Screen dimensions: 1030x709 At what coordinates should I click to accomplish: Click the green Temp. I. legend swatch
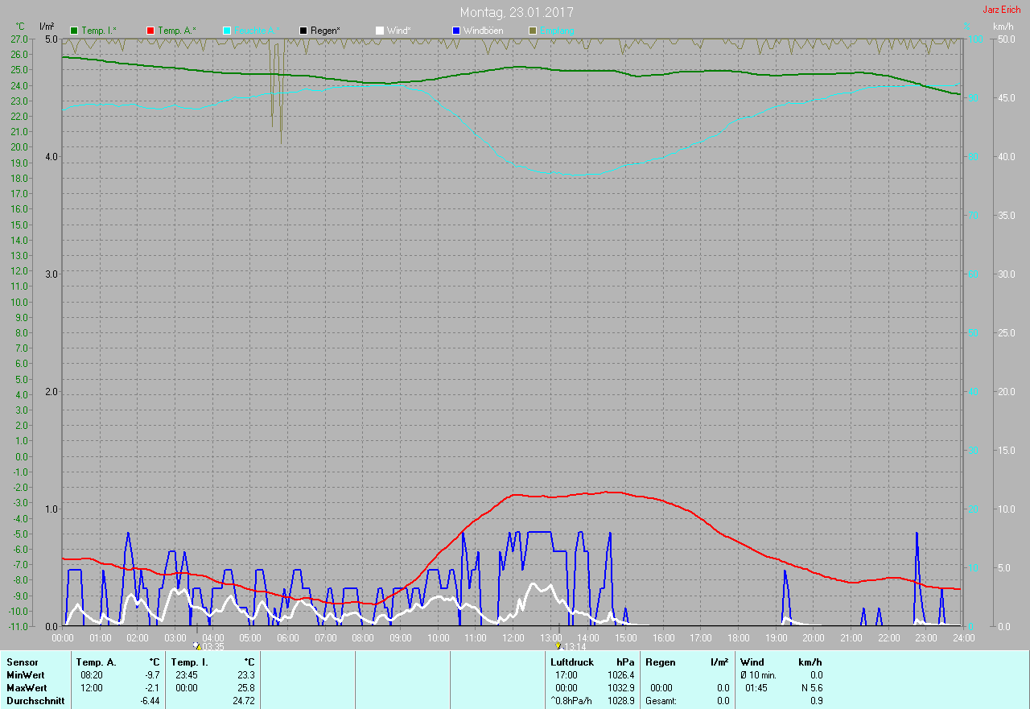[75, 31]
